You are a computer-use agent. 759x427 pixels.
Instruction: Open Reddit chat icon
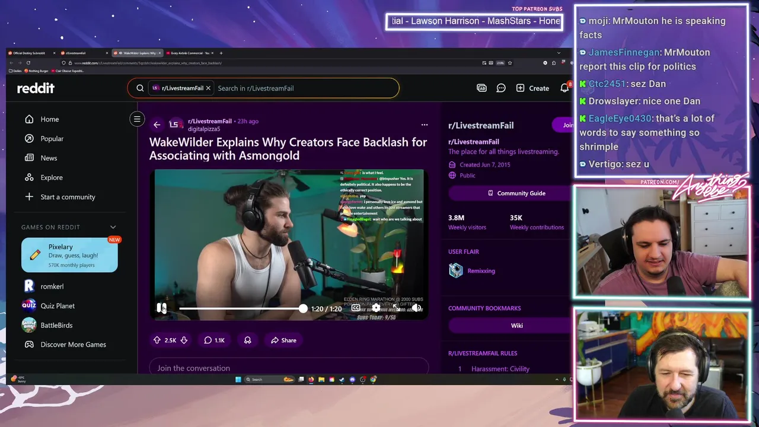(x=501, y=88)
